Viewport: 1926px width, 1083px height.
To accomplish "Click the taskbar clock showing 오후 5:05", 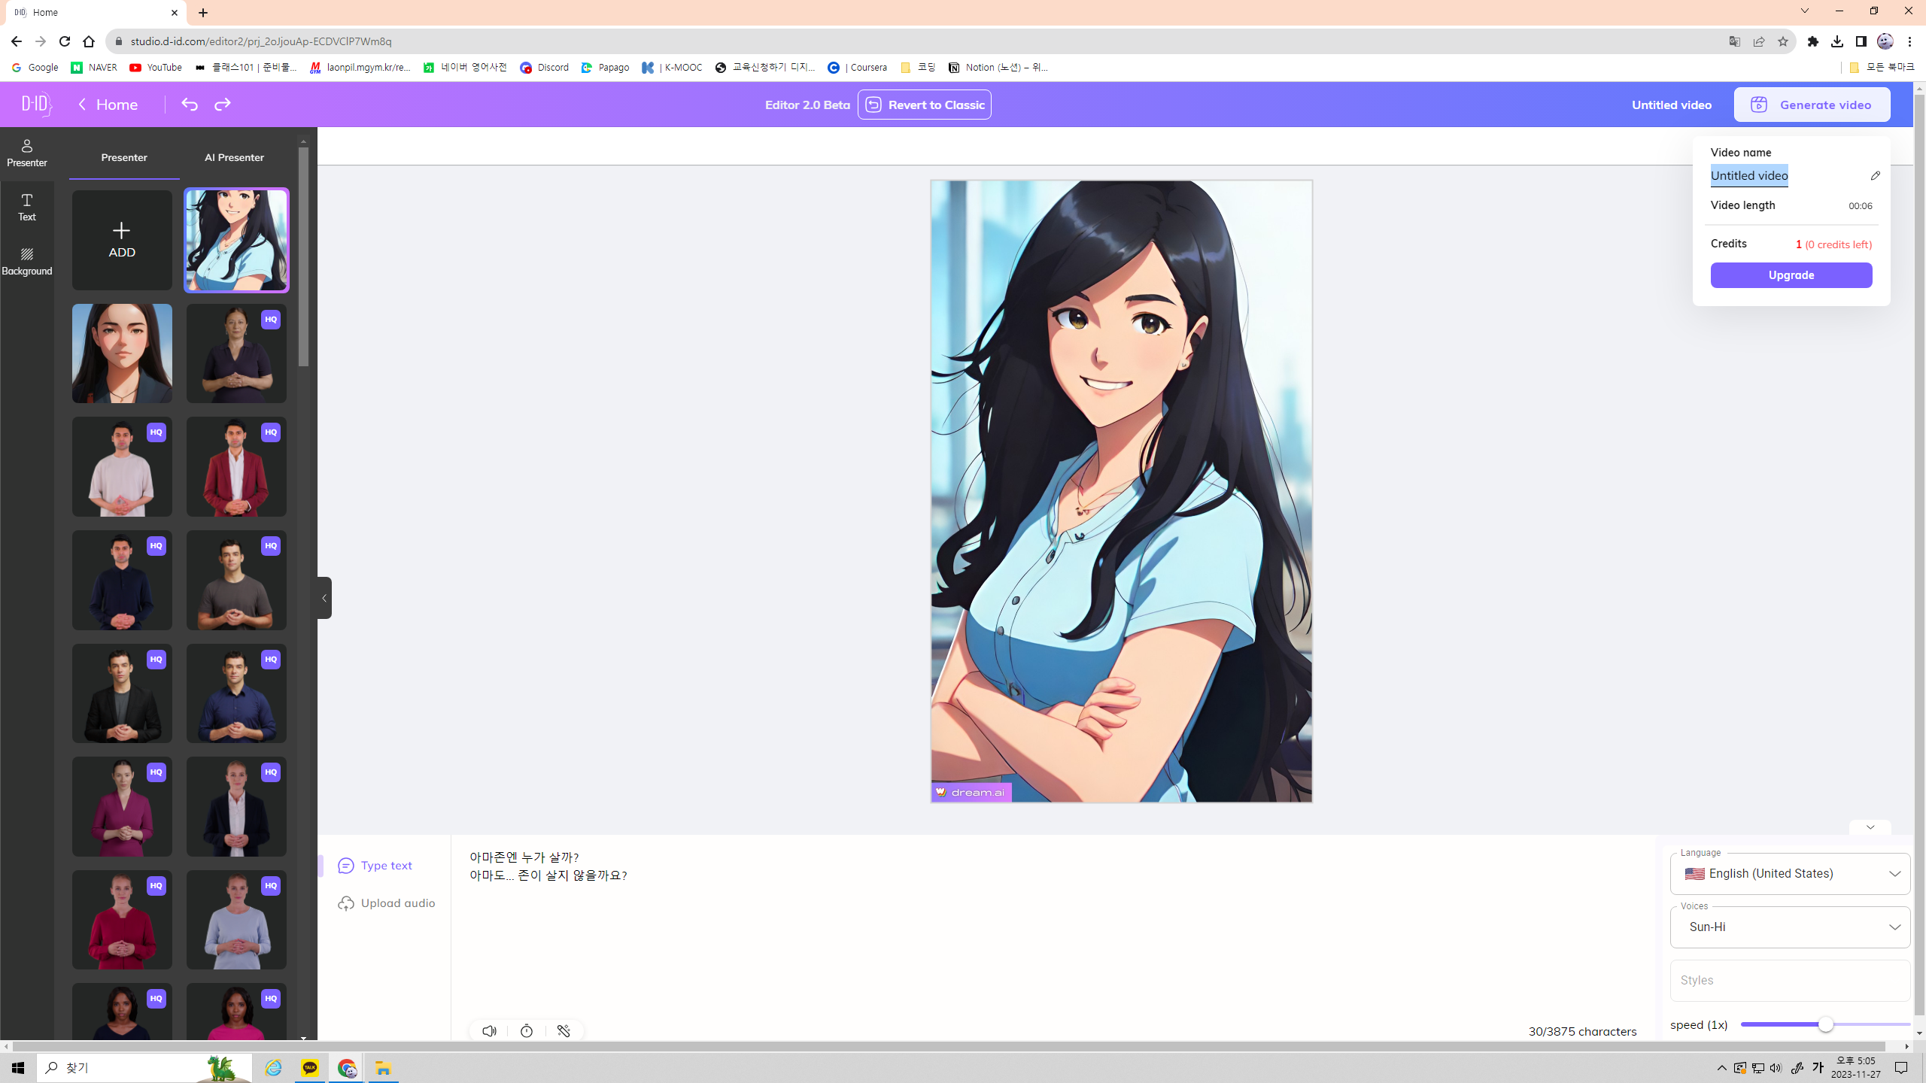I will click(1856, 1068).
